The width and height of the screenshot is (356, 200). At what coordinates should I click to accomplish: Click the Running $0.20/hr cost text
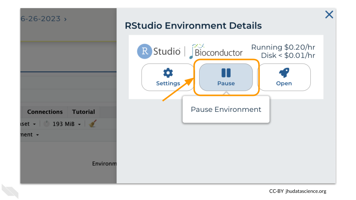tap(283, 47)
